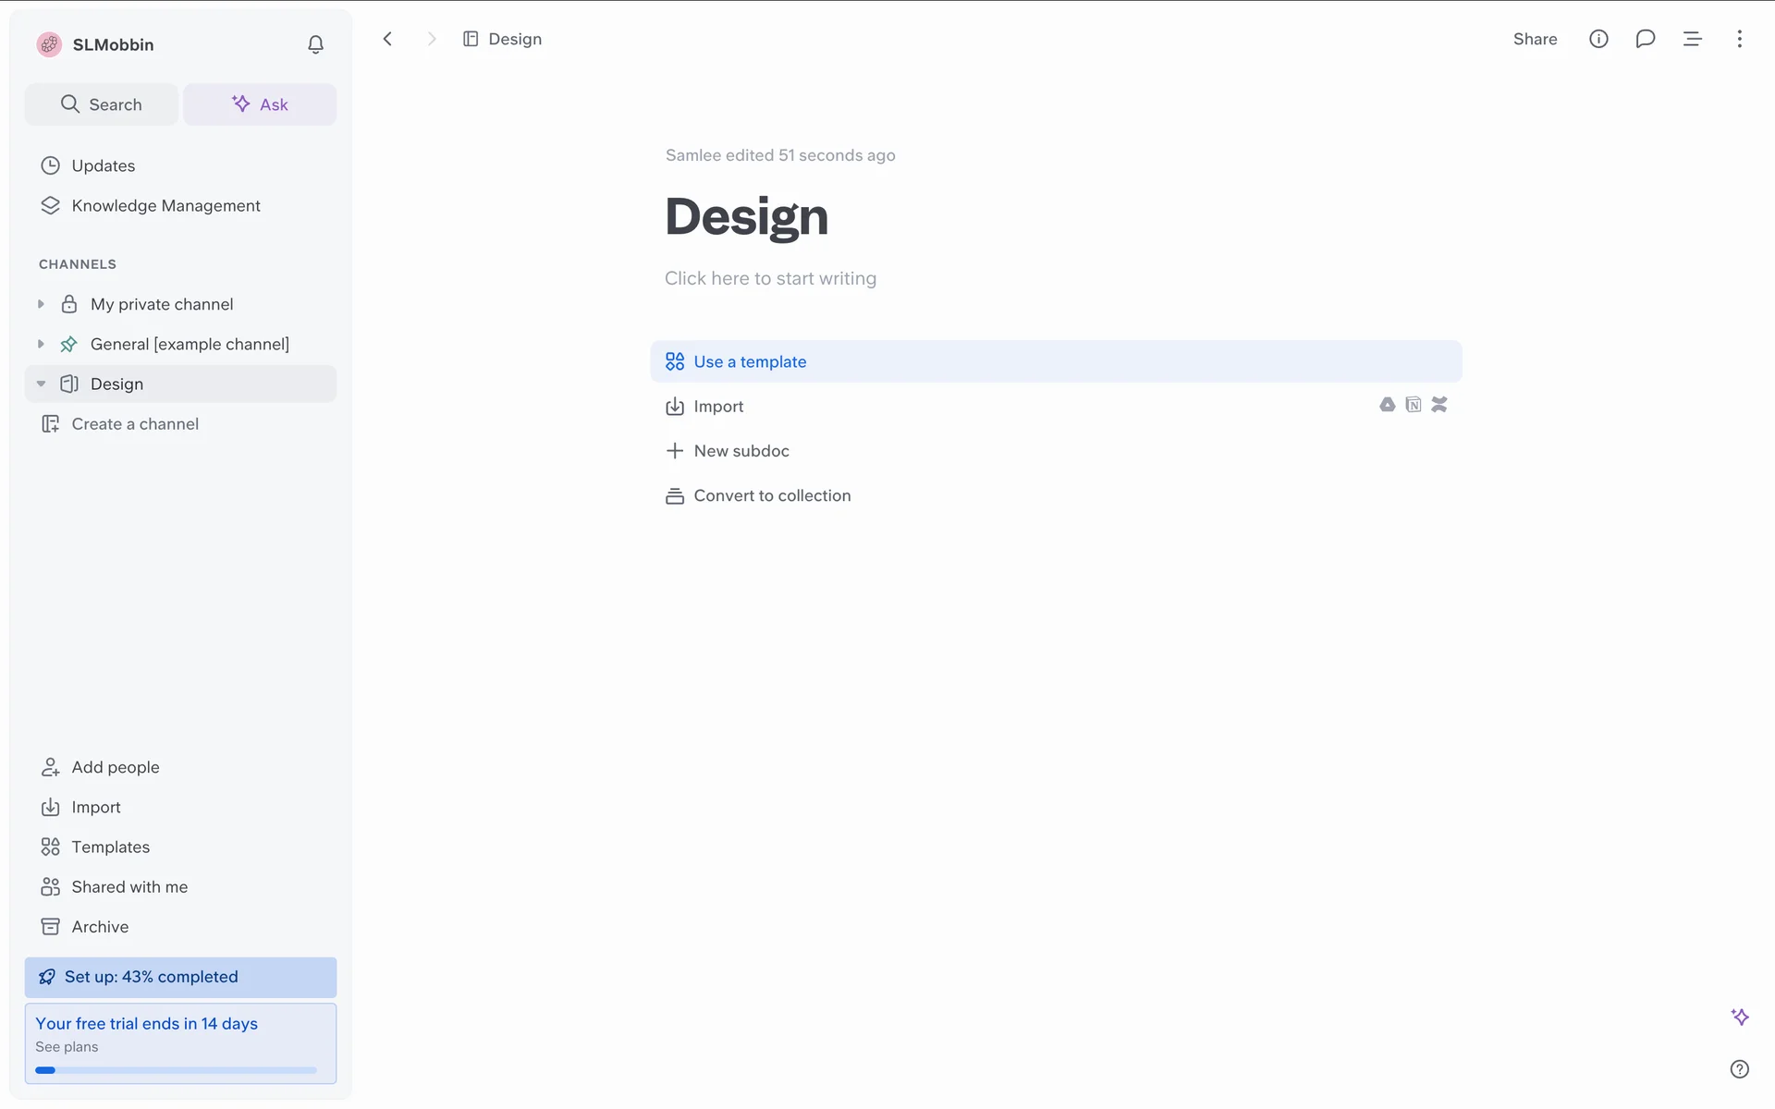Expand My private channel tree
The height and width of the screenshot is (1109, 1775).
[x=41, y=304]
